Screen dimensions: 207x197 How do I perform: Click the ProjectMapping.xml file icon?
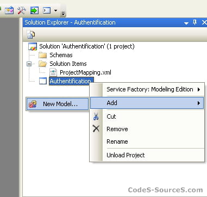[x=53, y=72]
